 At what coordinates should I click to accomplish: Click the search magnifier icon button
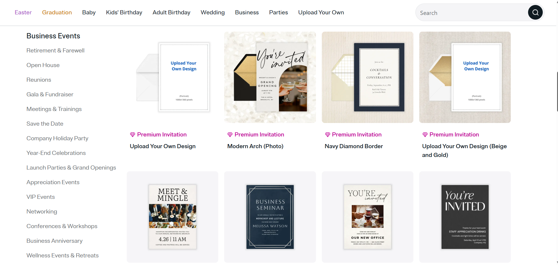(535, 12)
